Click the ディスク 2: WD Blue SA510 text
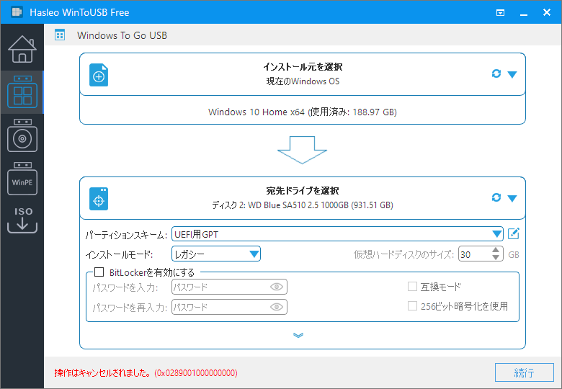 tap(303, 205)
